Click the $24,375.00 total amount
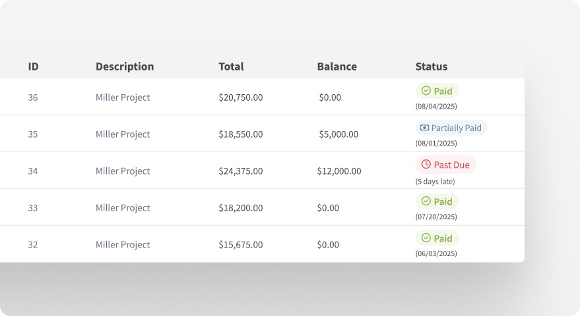 tap(241, 171)
